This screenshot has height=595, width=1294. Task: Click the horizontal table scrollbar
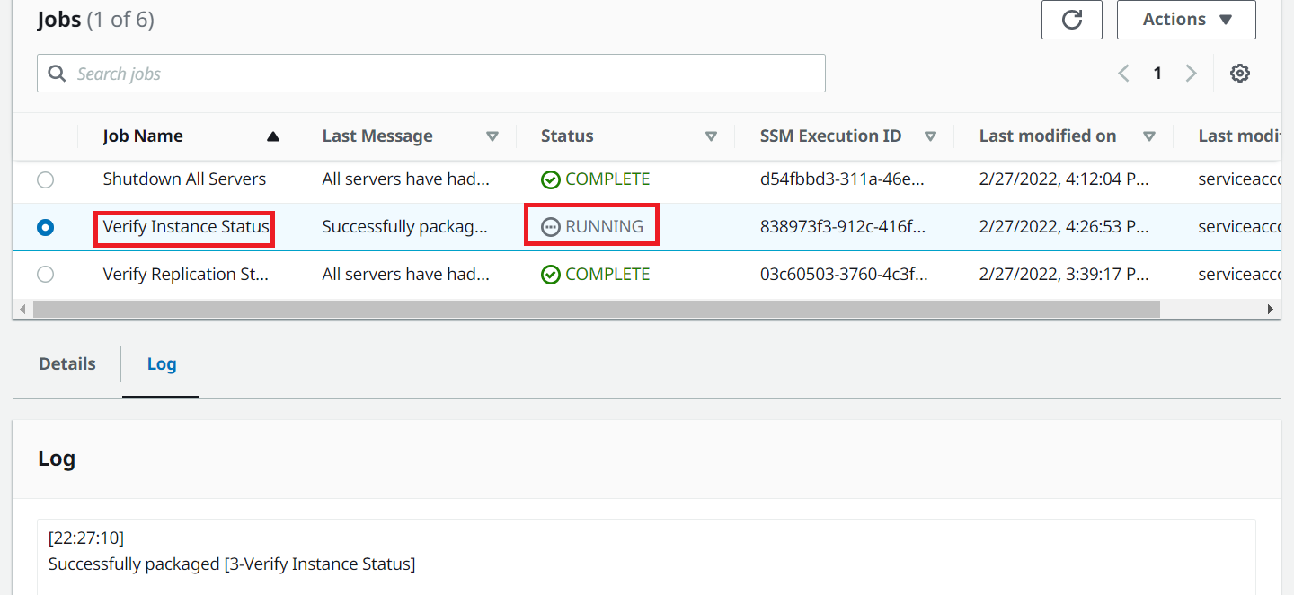(596, 309)
